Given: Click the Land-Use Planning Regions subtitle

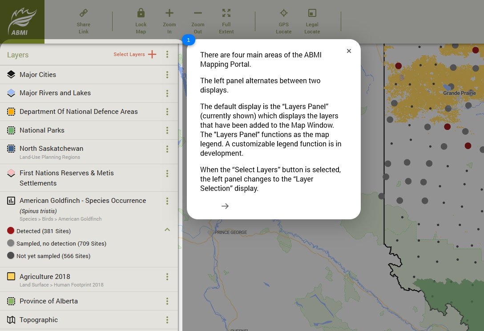Looking at the screenshot, I should point(50,157).
